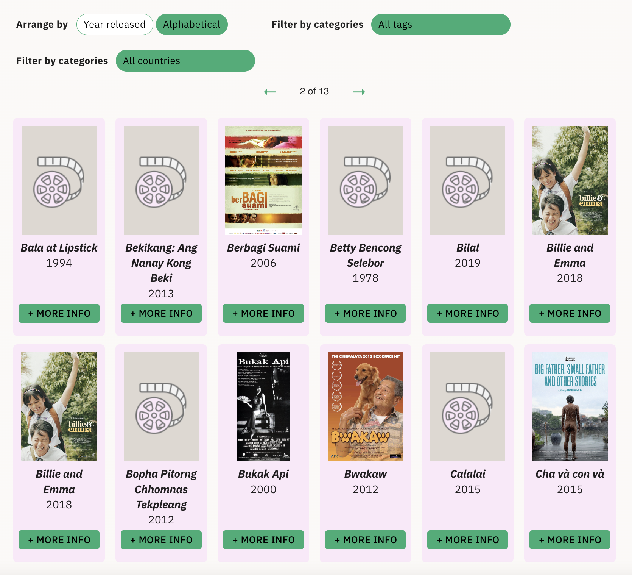Select Alphabetical arrangement option

192,25
